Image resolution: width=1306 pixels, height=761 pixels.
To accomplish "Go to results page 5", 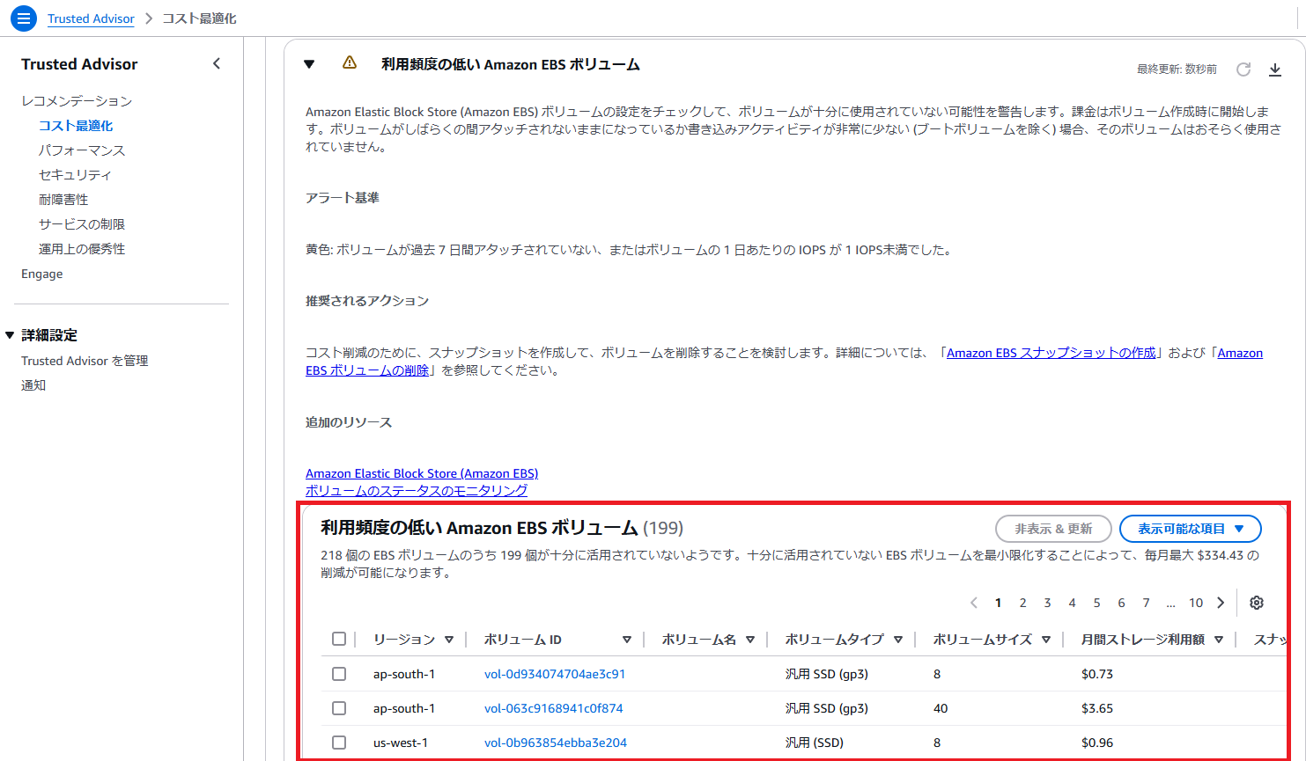I will click(1096, 603).
